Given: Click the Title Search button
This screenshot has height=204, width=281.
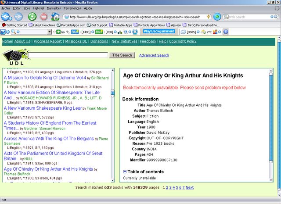Looking at the screenshot, I should click(x=122, y=55).
